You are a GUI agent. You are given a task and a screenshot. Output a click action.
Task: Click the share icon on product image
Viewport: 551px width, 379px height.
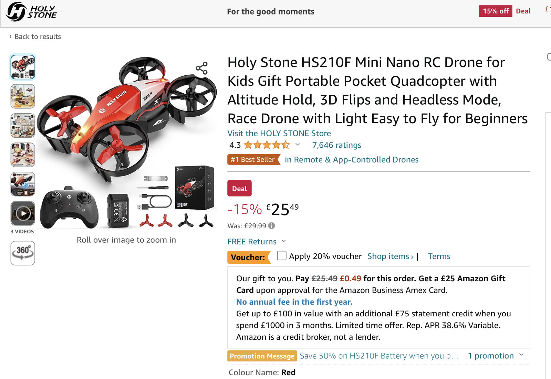click(202, 68)
